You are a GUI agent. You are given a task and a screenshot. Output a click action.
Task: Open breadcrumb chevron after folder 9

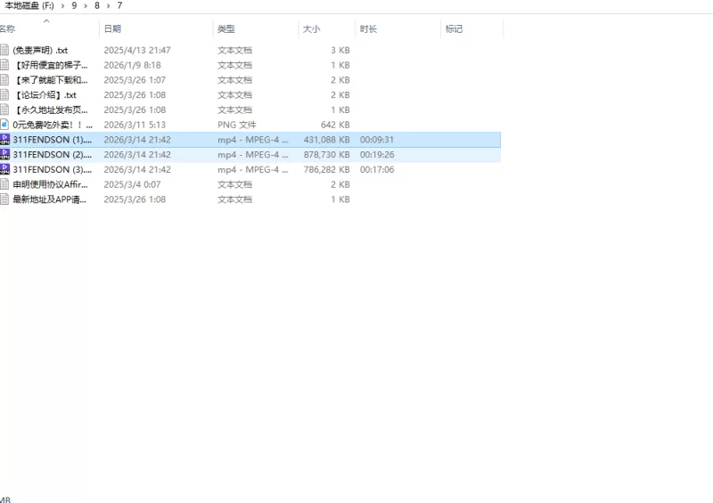pos(86,6)
